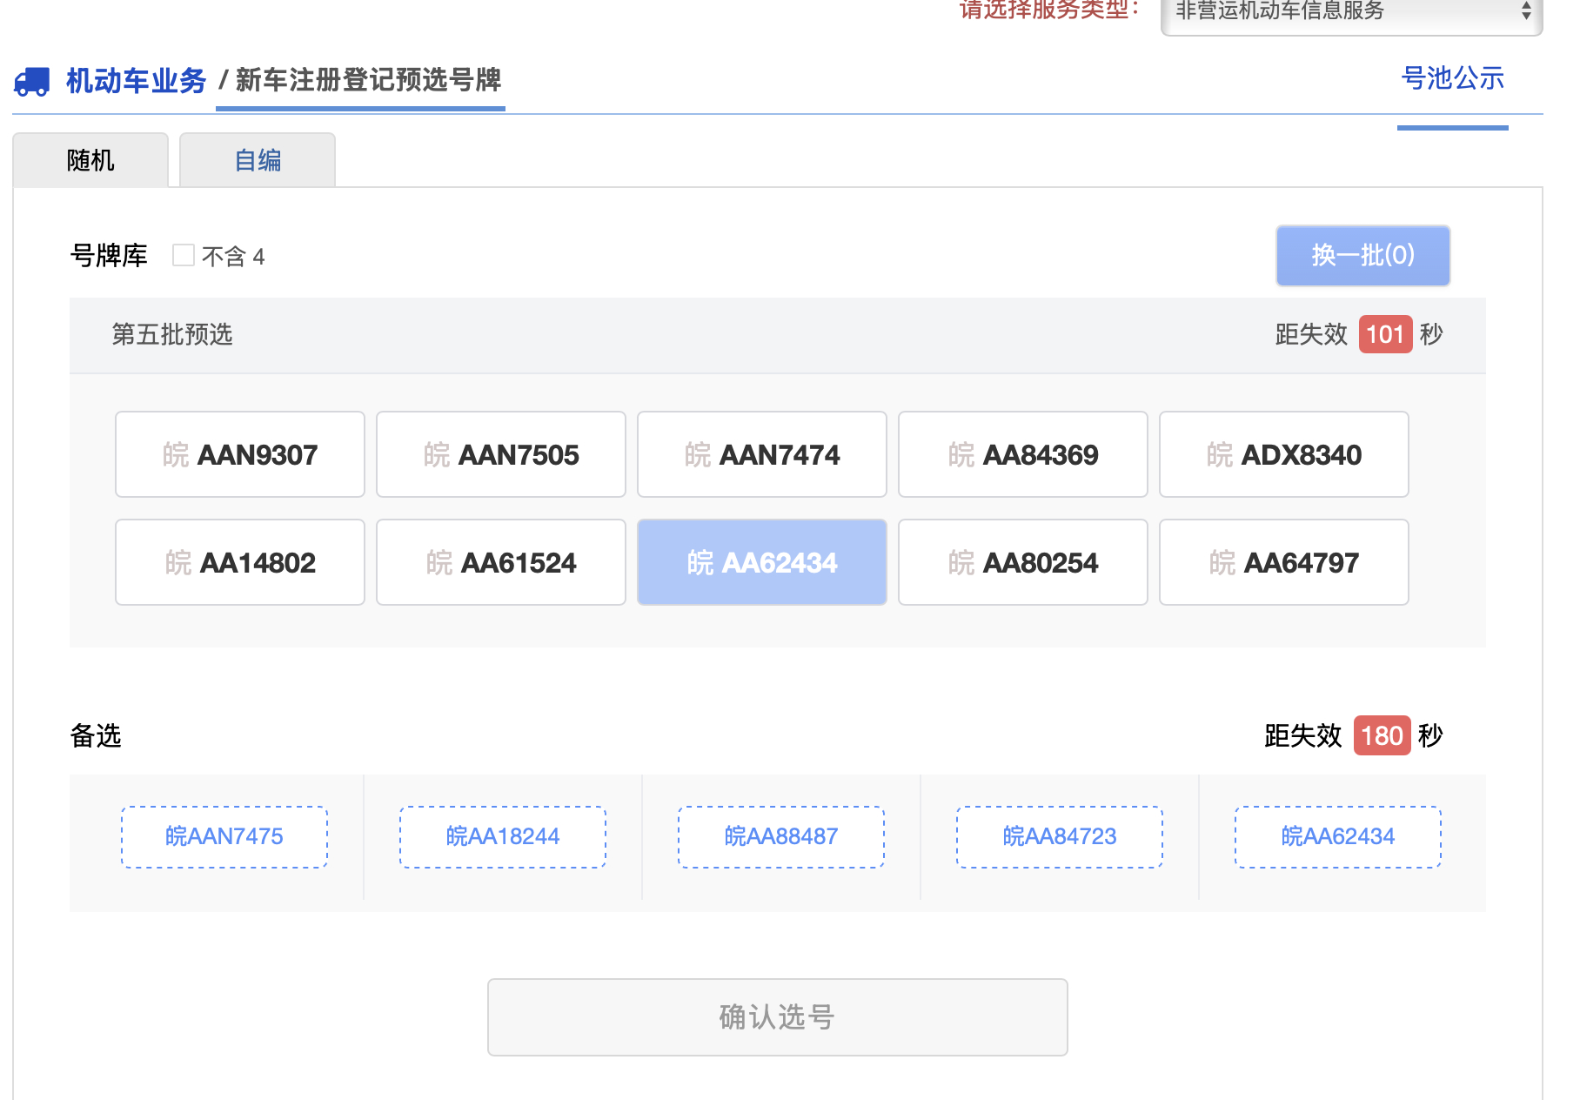This screenshot has width=1580, height=1100.
Task: Select backup plate 皖AA84723
Action: (x=1060, y=836)
